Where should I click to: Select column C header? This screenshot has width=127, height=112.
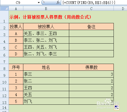(x=91, y=9)
